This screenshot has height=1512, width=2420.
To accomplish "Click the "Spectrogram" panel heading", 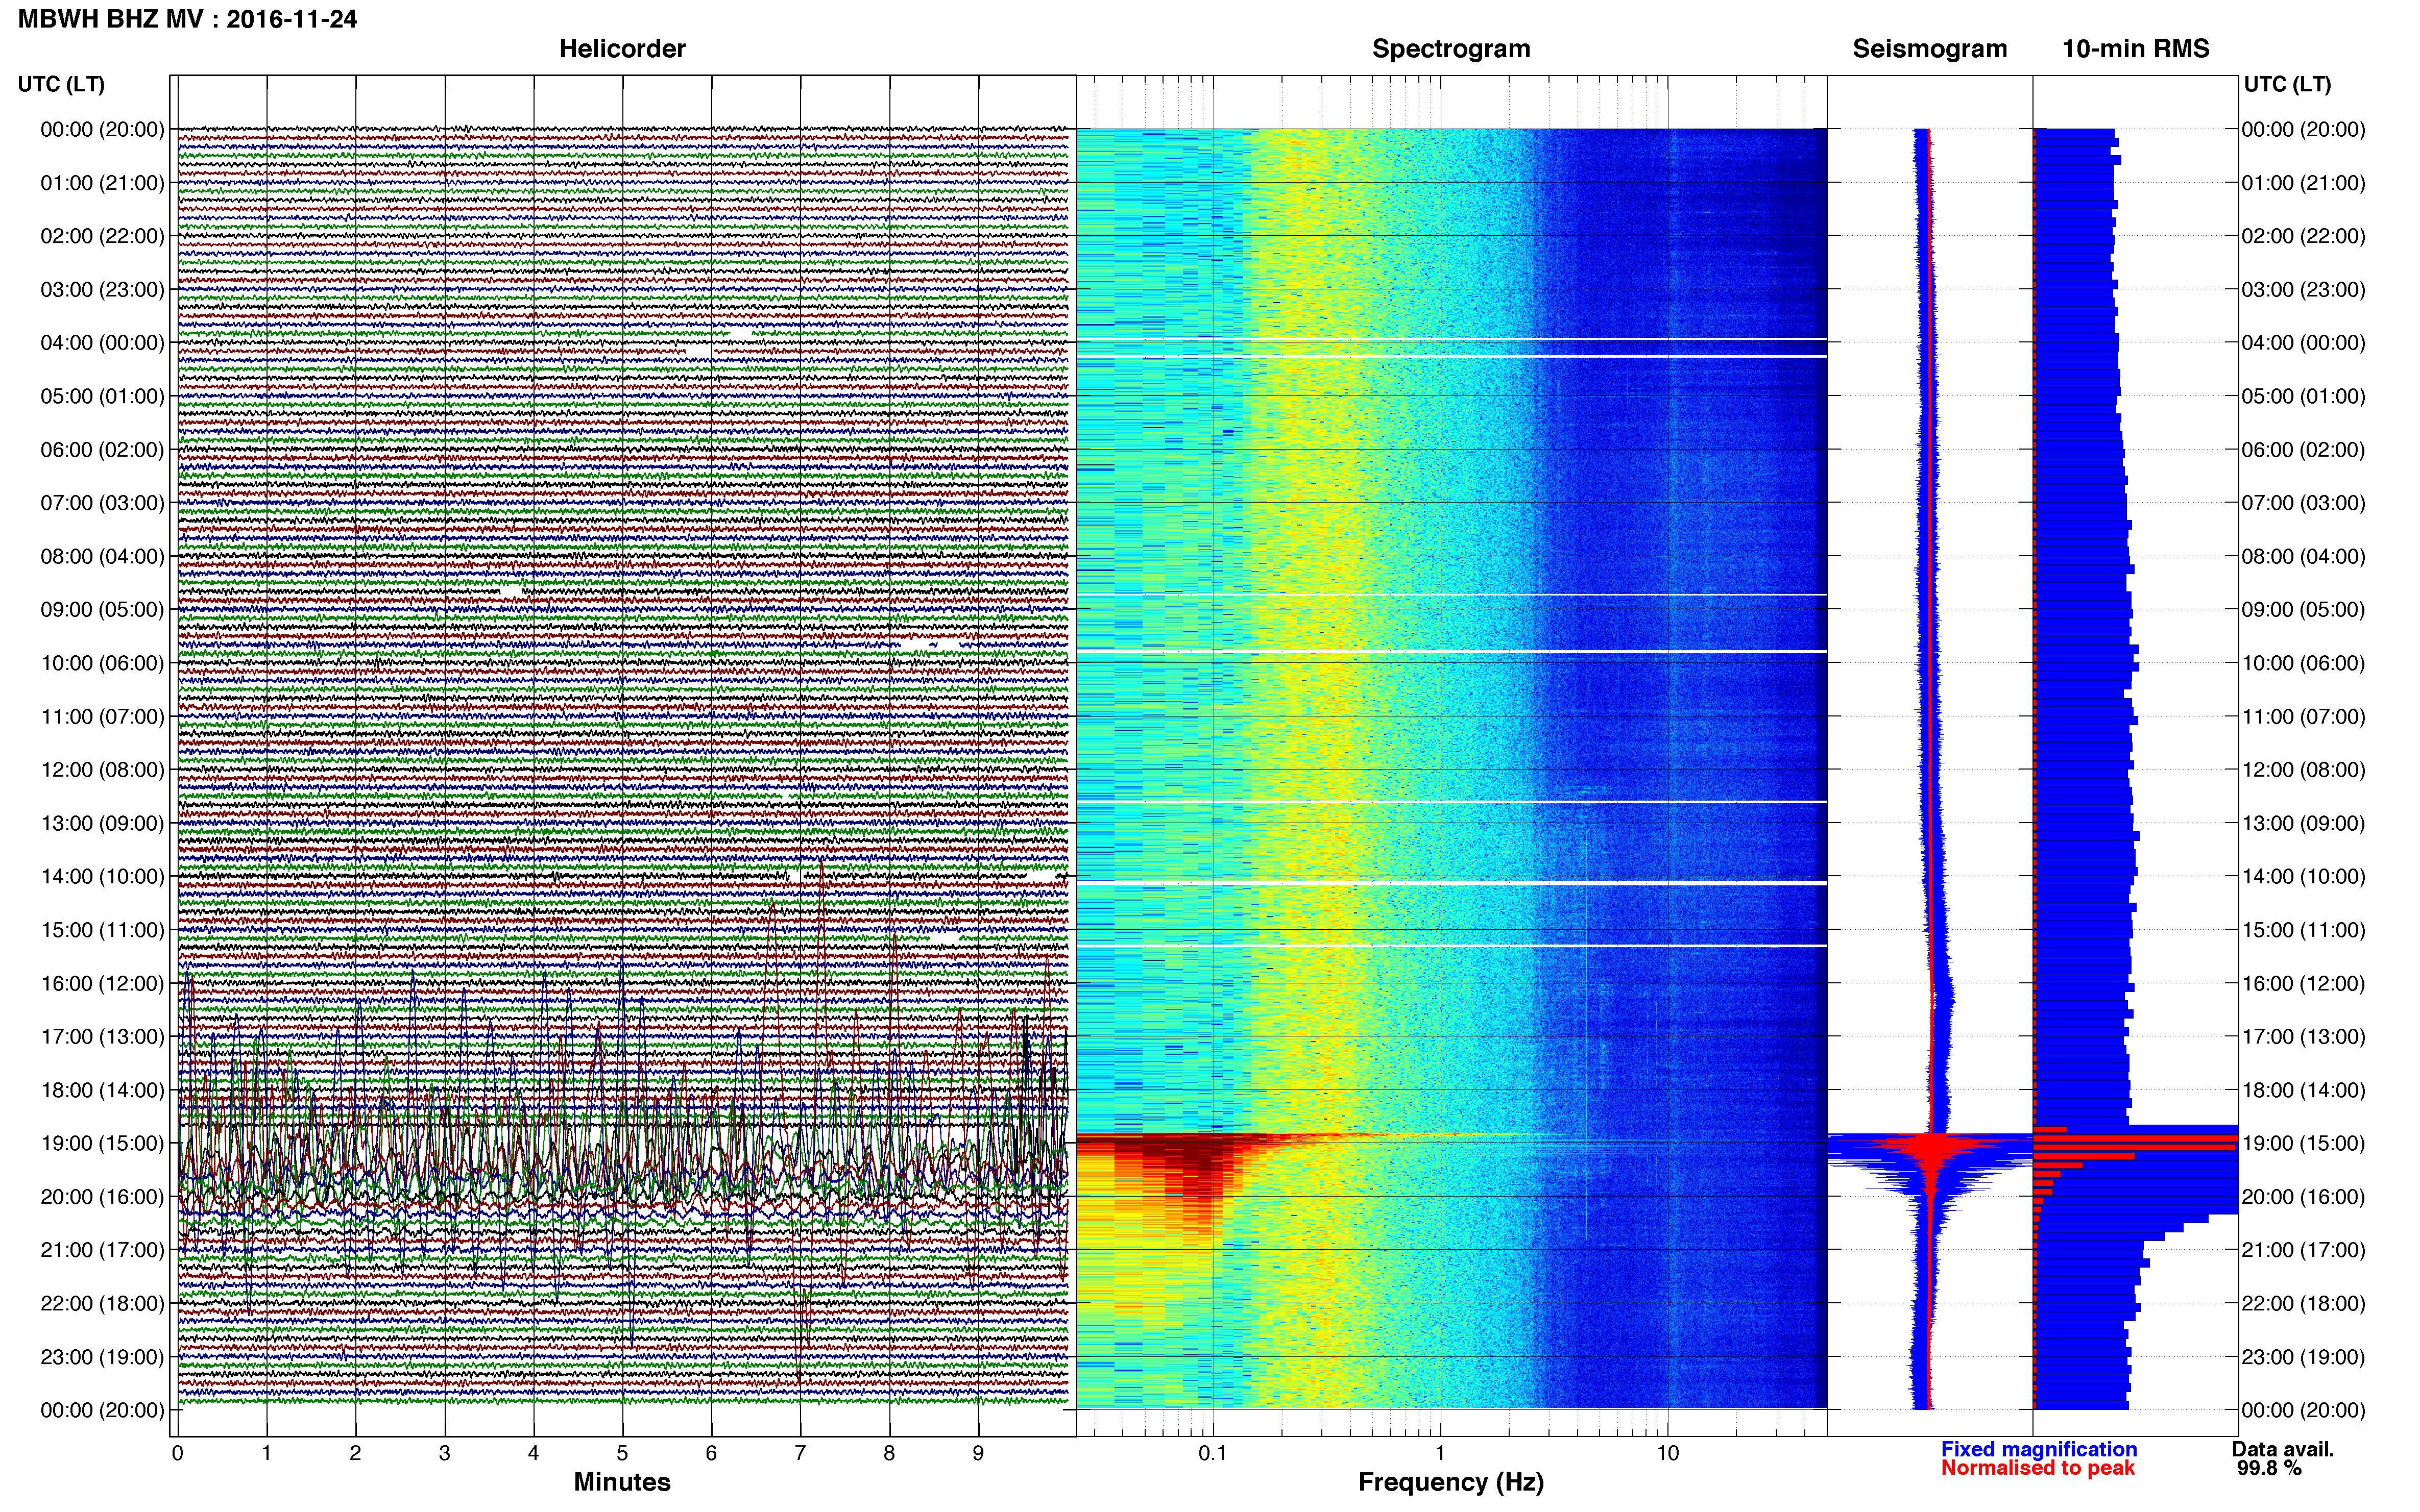I will click(x=1450, y=49).
